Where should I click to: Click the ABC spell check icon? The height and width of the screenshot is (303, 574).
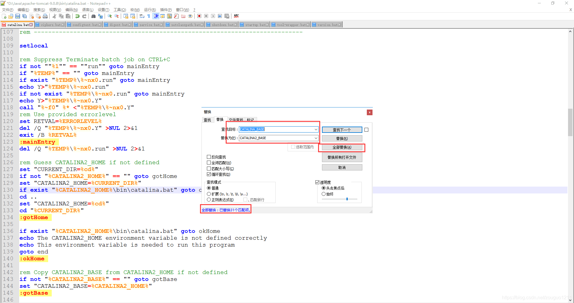tap(236, 16)
